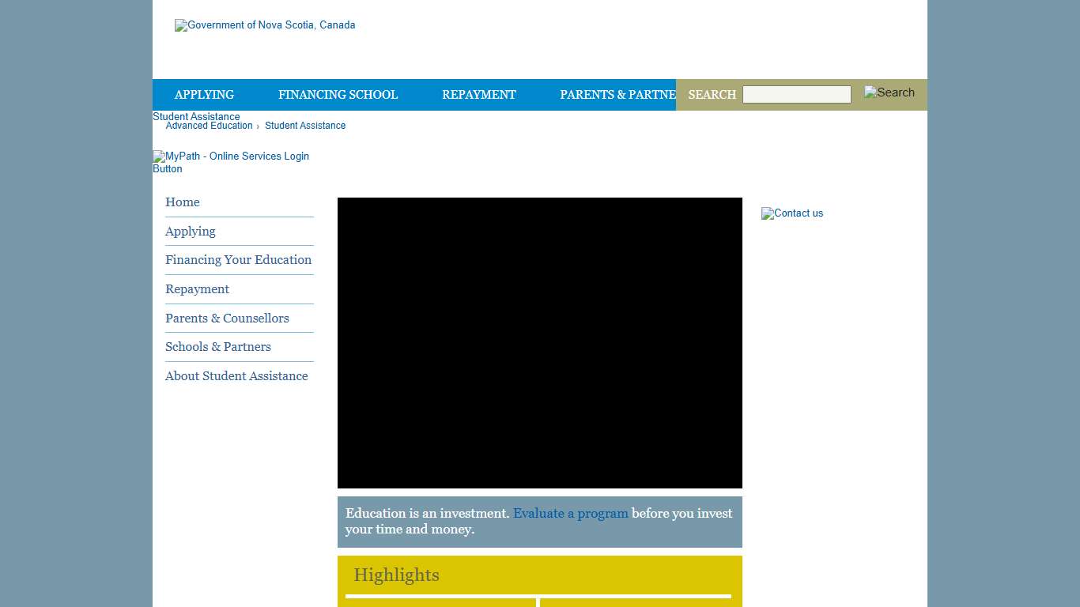View About Student Assistance section
Screen dimensions: 1080x607
pyautogui.click(x=236, y=376)
